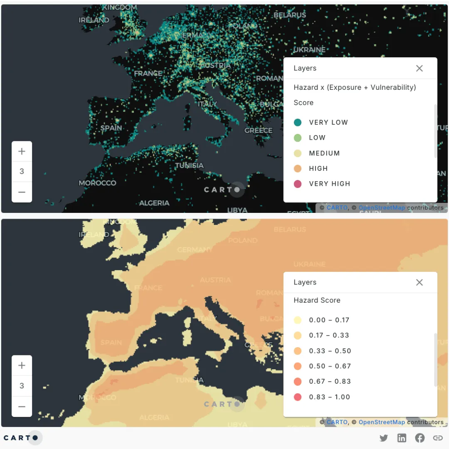Open OpenStreetMap link on bottom map

381,422
